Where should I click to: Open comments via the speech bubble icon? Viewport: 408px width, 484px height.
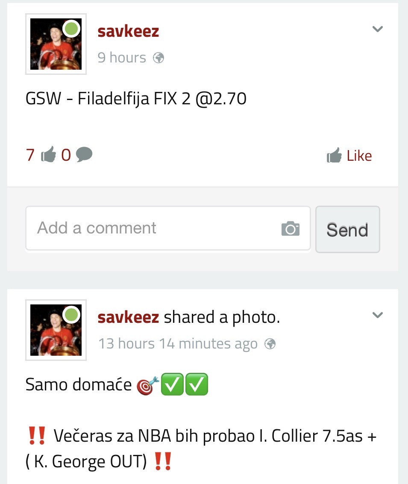pos(84,154)
